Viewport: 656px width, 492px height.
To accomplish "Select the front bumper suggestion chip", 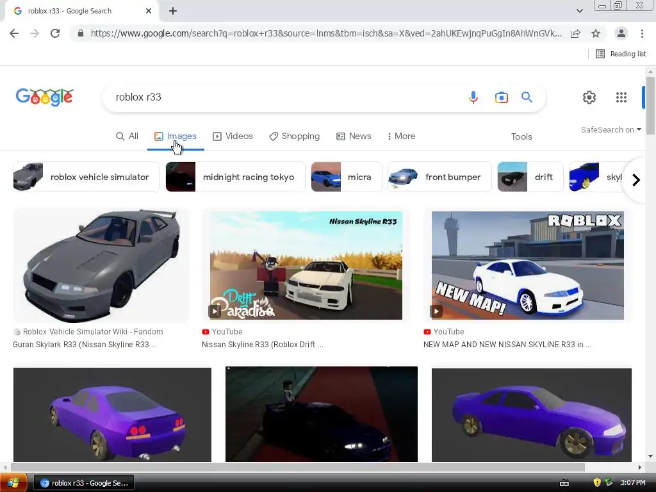I will (x=439, y=177).
